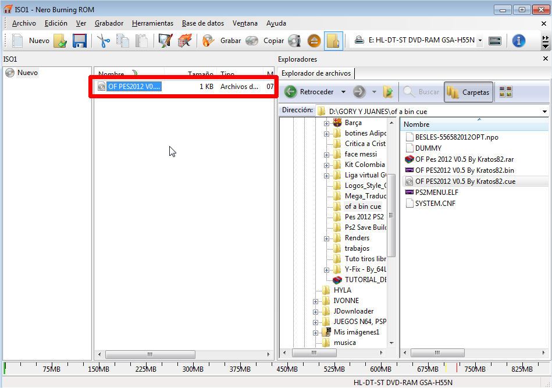This screenshot has width=552, height=388.
Task: Open the Herramientas menu
Action: click(x=152, y=23)
